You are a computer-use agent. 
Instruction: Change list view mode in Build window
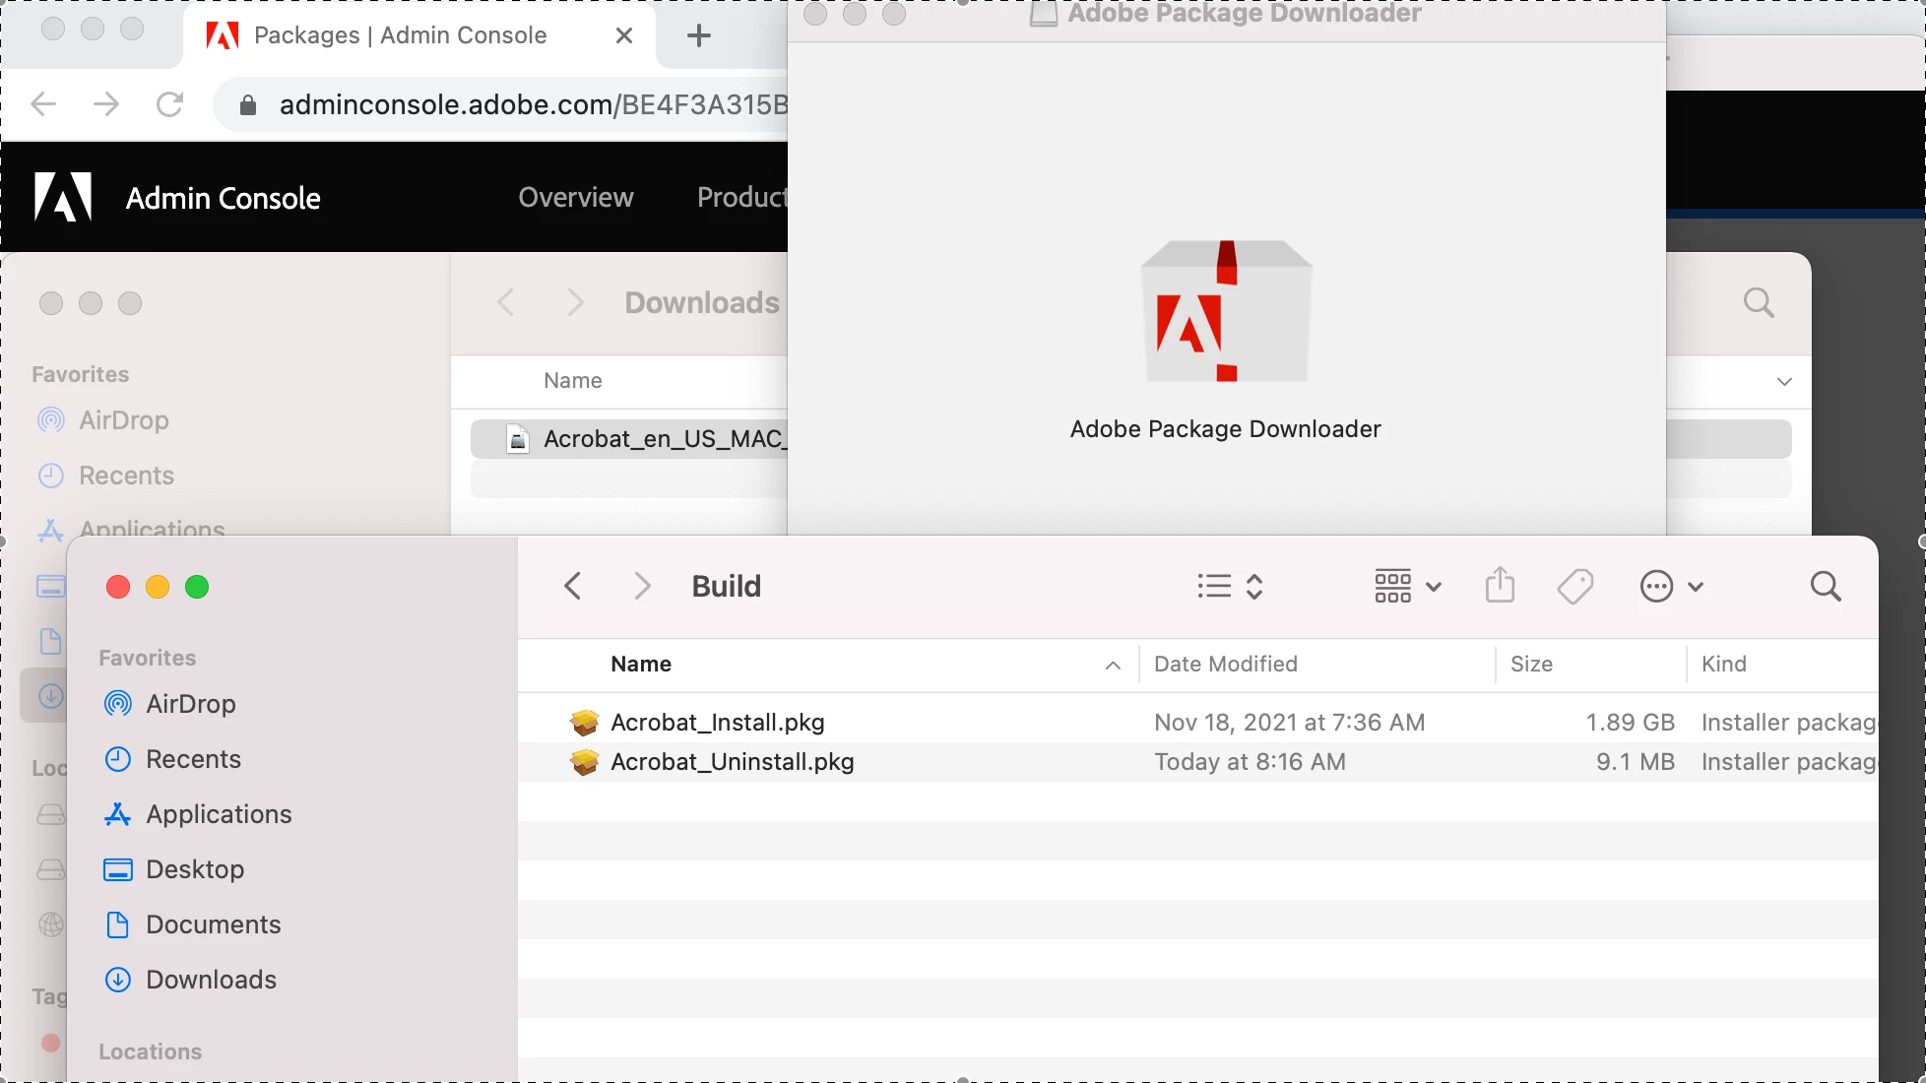pyautogui.click(x=1230, y=587)
